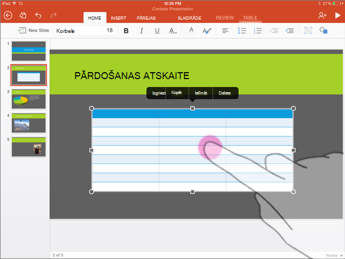Open font size 18 selector
This screenshot has height=259, width=345.
point(109,30)
